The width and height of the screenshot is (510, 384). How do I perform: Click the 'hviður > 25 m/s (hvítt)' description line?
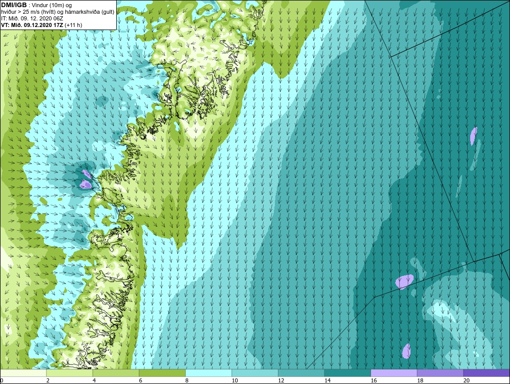[58, 12]
